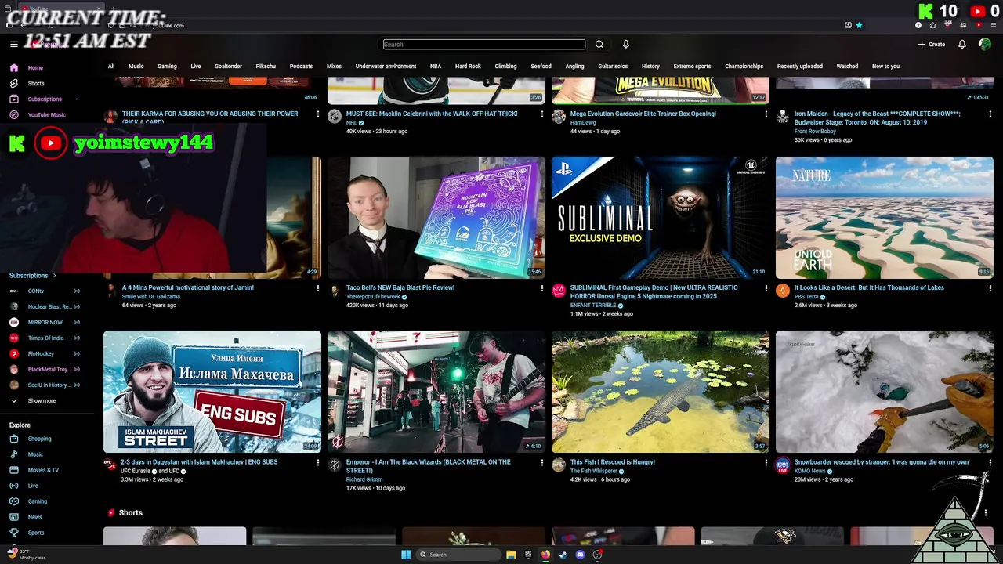
Task: Select the New to you chip
Action: pyautogui.click(x=885, y=67)
